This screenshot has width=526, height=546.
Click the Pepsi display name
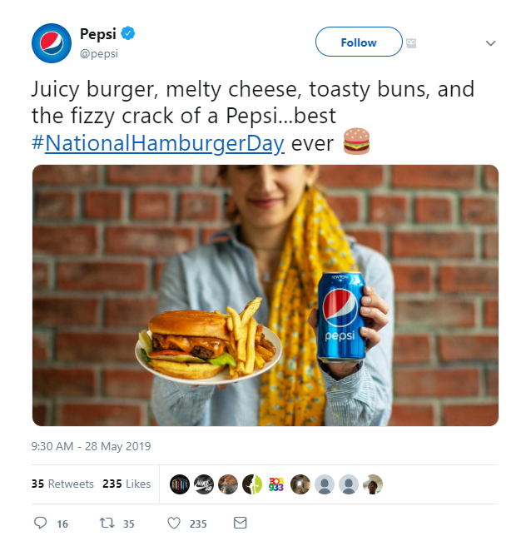point(97,34)
